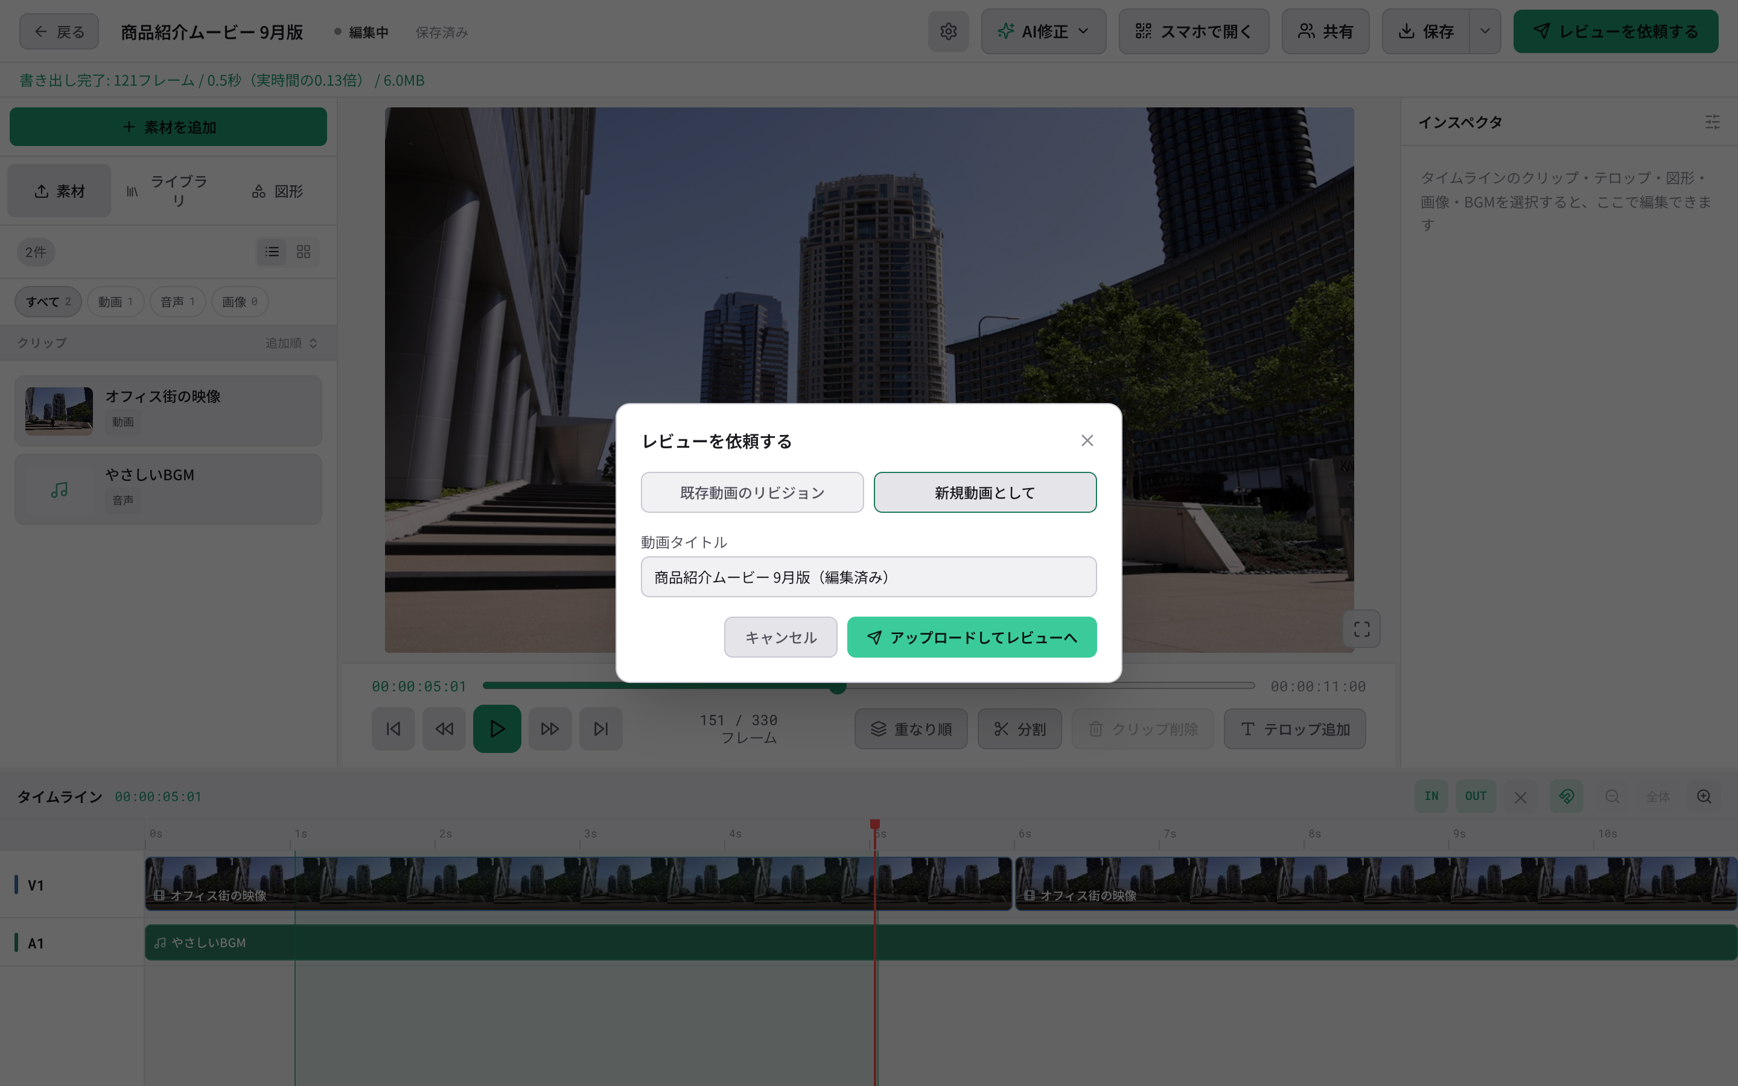1738x1086 pixels.
Task: Click the キャンセル button
Action: [781, 637]
